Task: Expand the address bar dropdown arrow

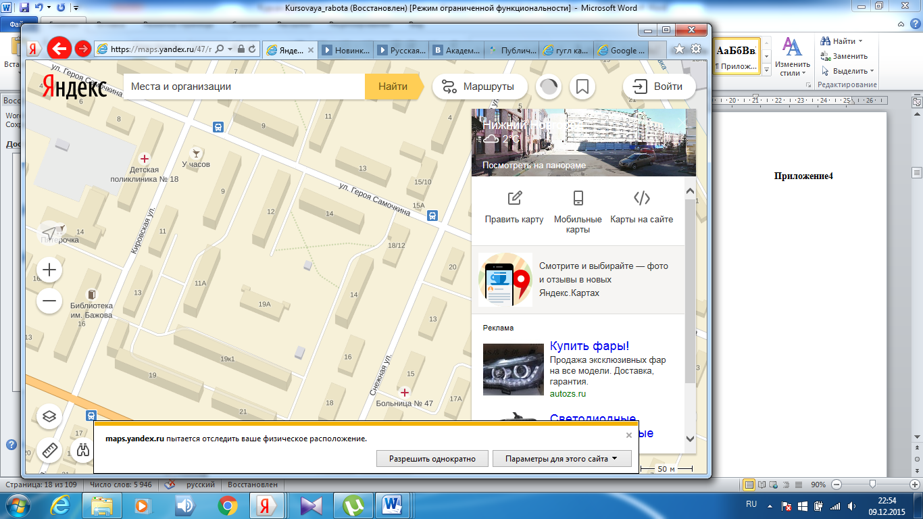Action: click(230, 49)
